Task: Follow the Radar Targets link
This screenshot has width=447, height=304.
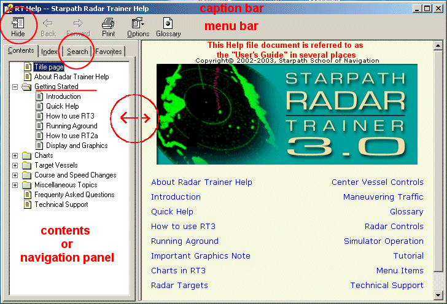Action: 179,286
